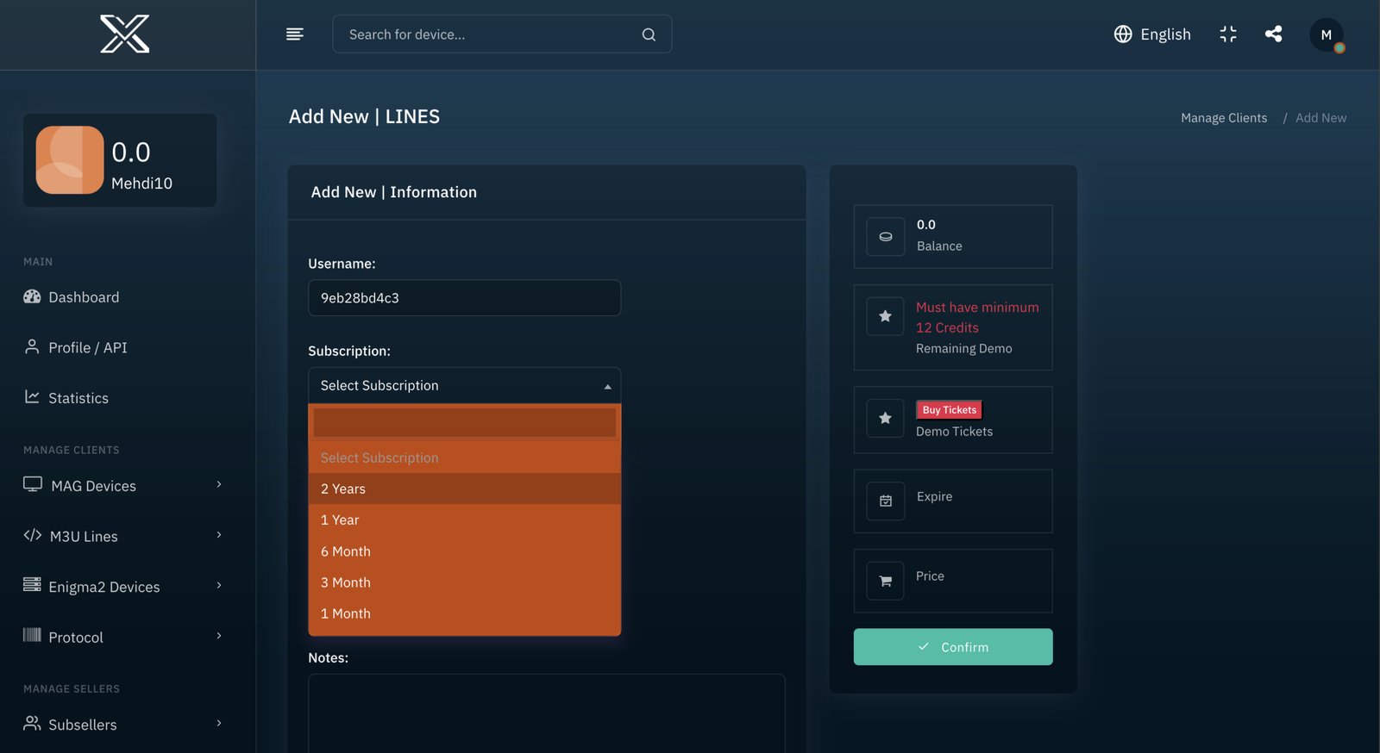Expand the MAG Devices submenu

point(122,486)
